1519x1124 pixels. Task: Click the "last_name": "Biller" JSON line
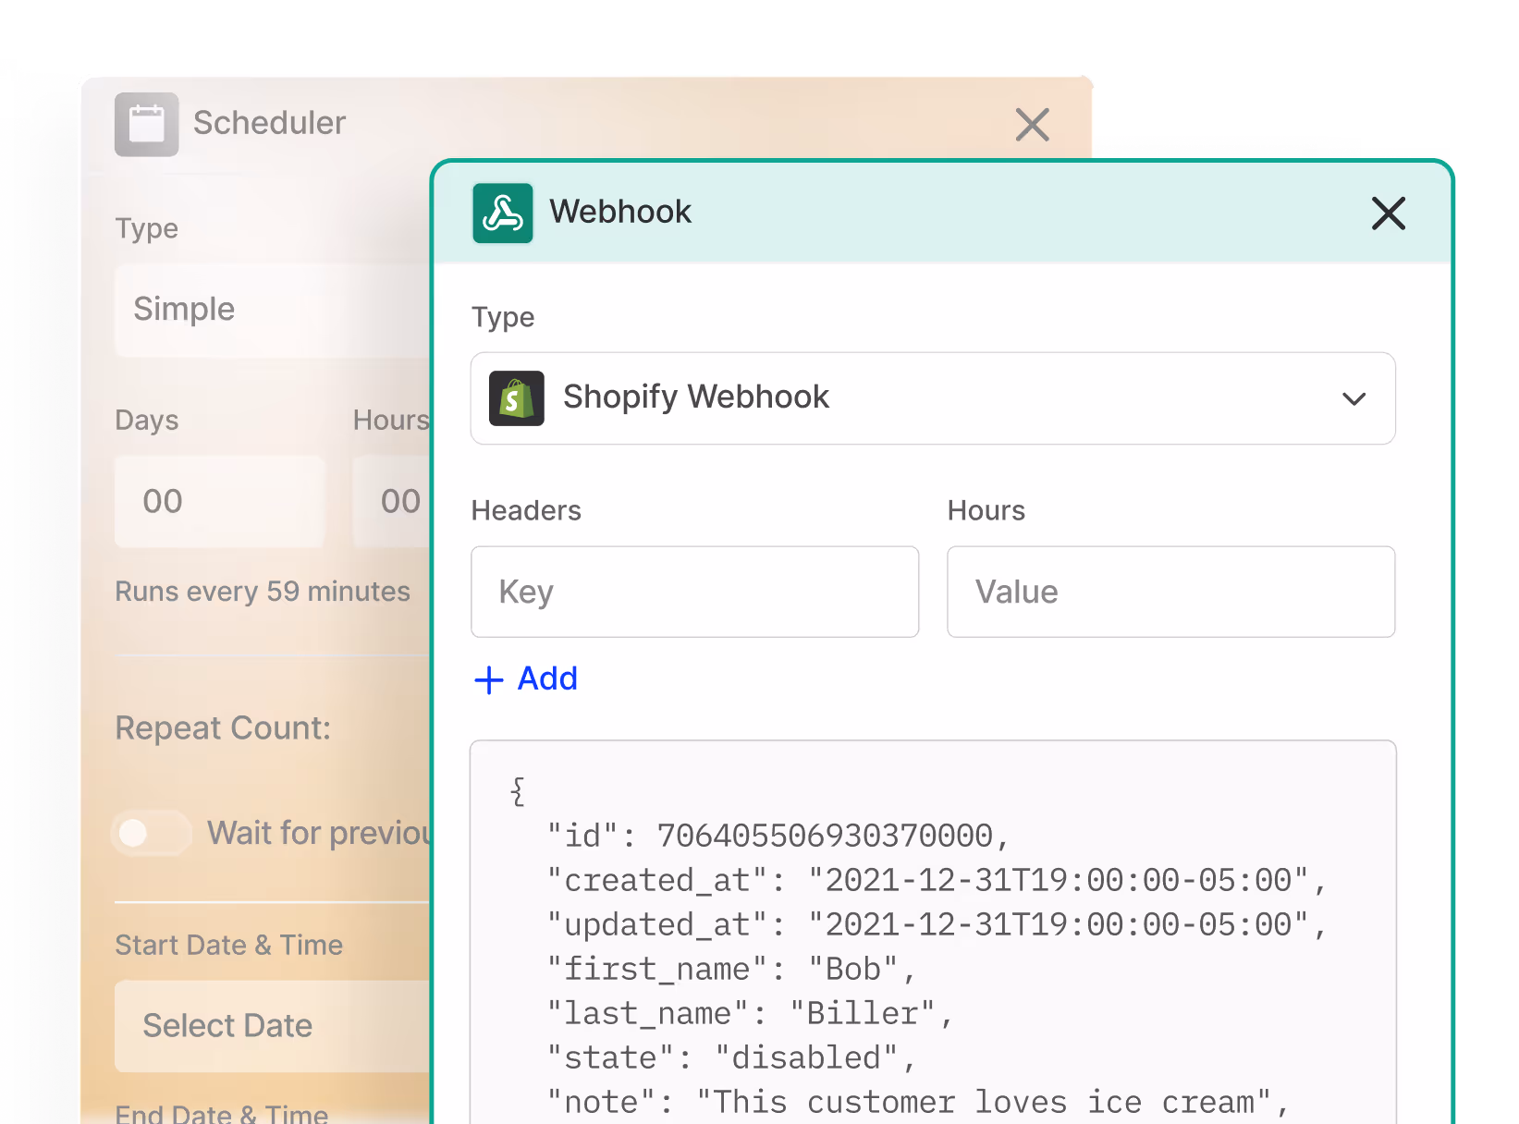click(750, 1013)
